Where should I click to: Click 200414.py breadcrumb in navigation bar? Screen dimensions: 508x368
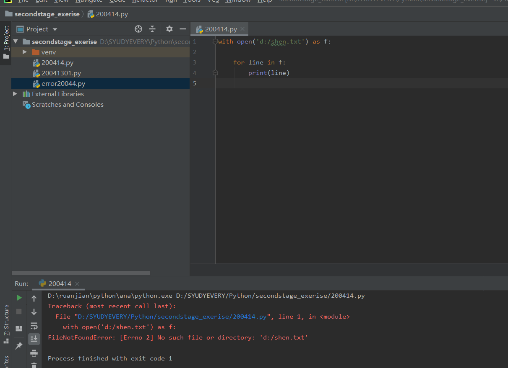(x=112, y=14)
